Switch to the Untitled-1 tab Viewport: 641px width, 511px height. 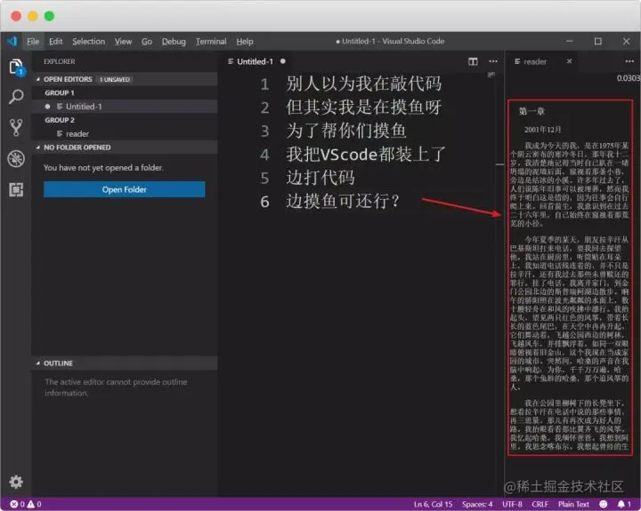[256, 61]
